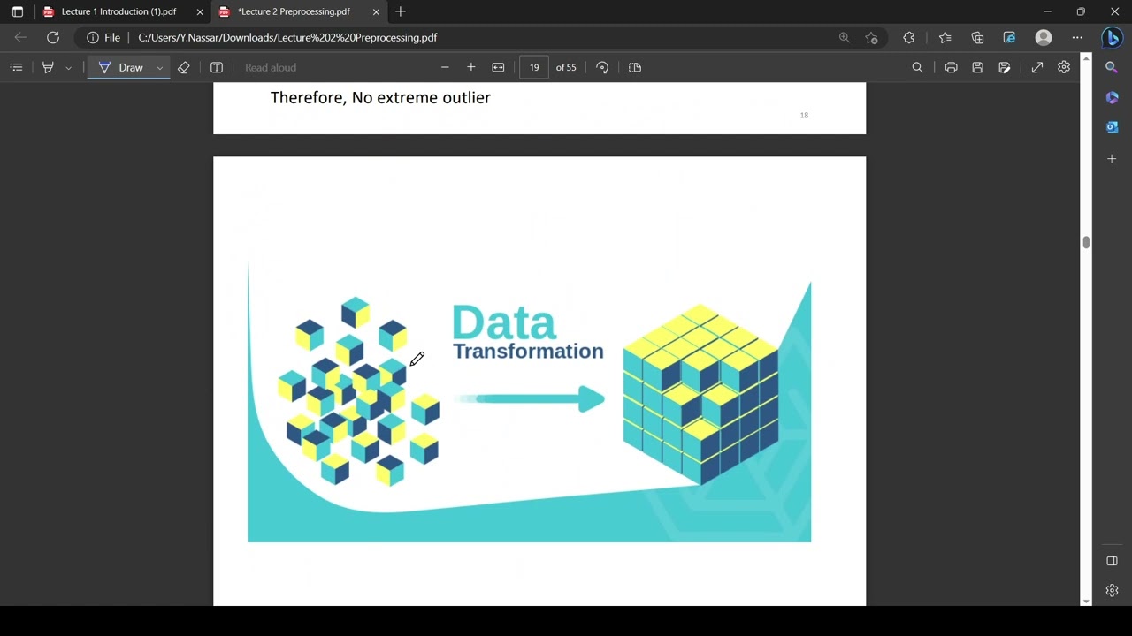
Task: Toggle the Draw tool
Action: click(x=121, y=67)
